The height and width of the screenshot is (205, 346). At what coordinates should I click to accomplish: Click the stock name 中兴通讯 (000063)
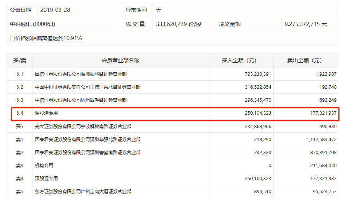click(x=32, y=24)
